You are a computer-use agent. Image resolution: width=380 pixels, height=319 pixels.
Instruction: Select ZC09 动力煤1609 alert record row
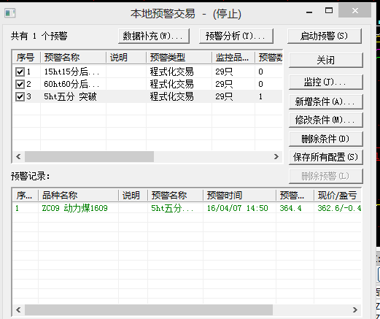187,208
